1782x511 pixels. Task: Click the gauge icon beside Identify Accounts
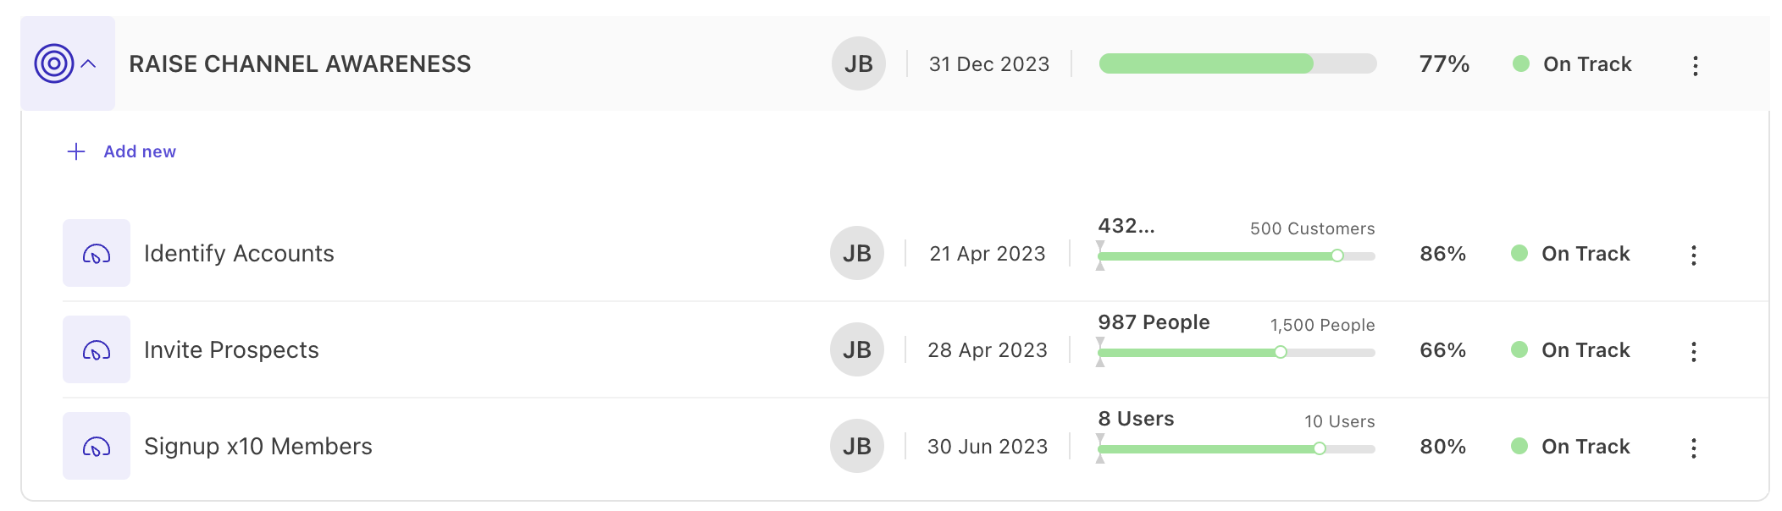(97, 254)
